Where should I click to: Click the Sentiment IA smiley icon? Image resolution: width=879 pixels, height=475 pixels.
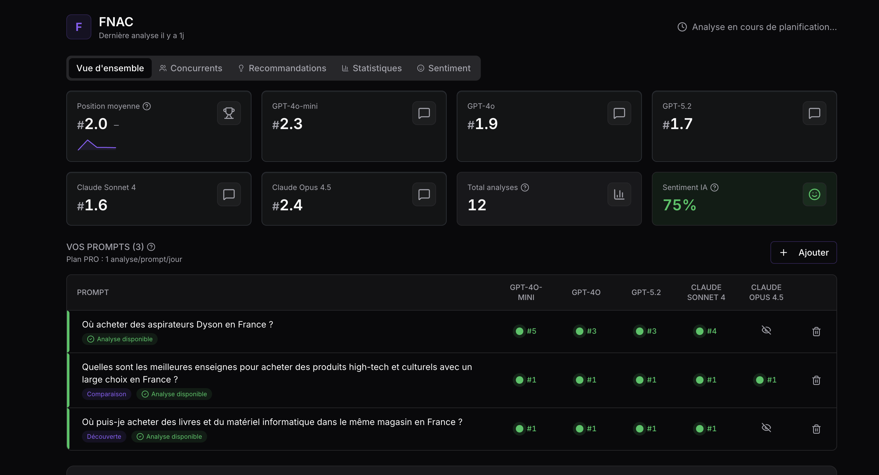point(814,194)
